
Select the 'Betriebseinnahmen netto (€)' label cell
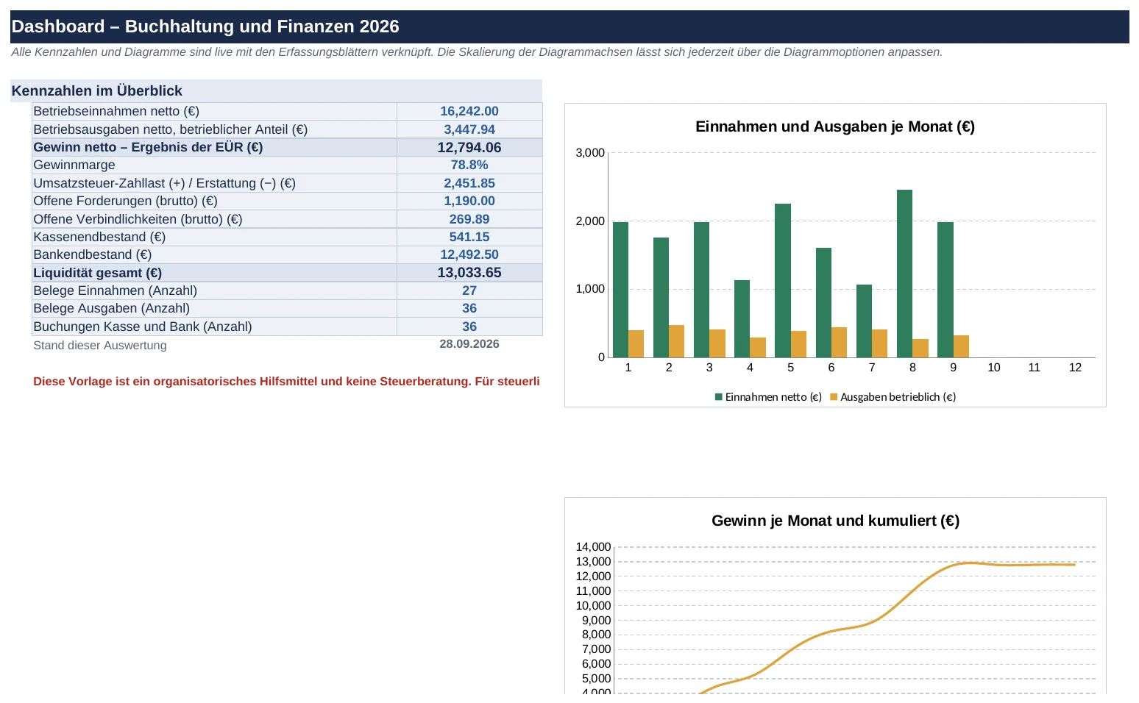coord(214,111)
